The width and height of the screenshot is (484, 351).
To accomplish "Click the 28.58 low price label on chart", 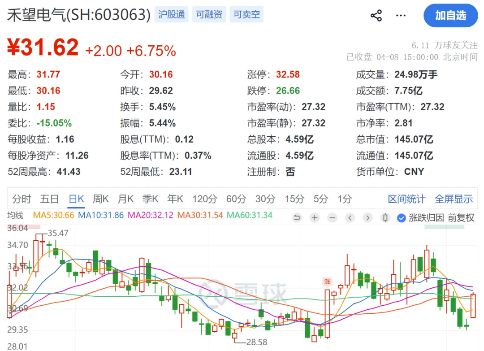I will click(257, 342).
